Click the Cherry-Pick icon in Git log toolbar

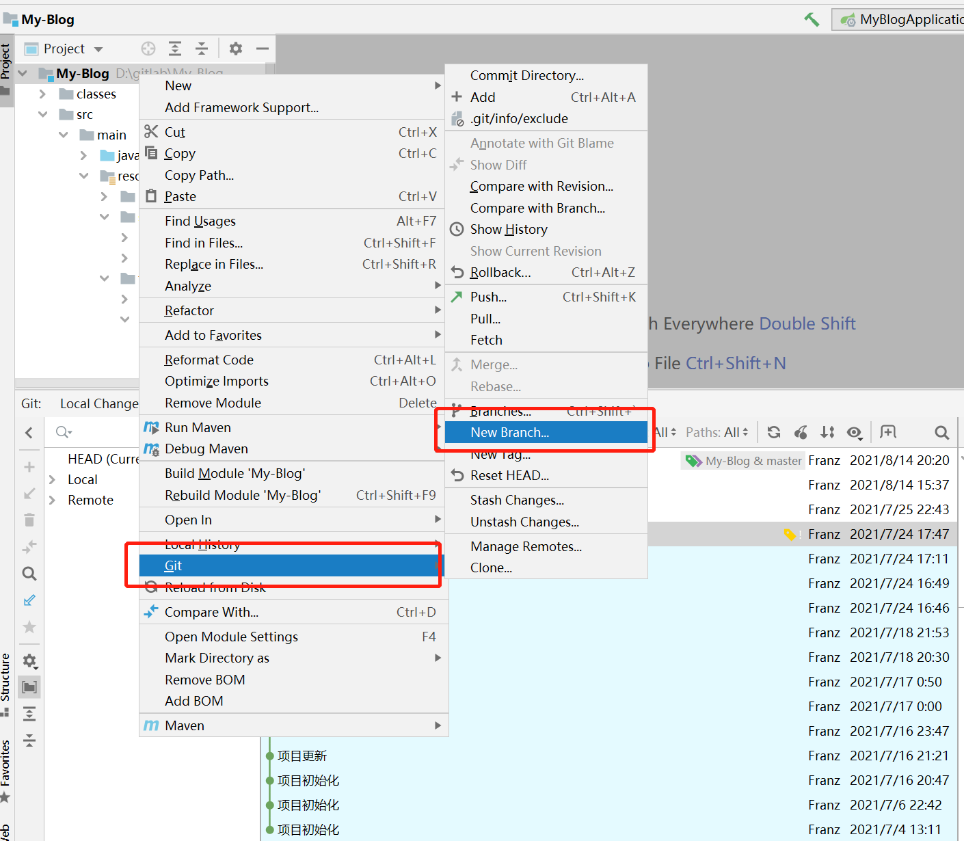tap(801, 432)
